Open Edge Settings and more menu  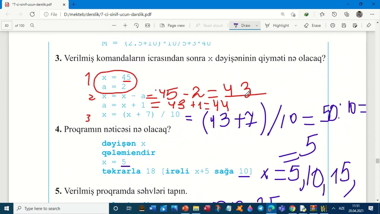[372, 14]
